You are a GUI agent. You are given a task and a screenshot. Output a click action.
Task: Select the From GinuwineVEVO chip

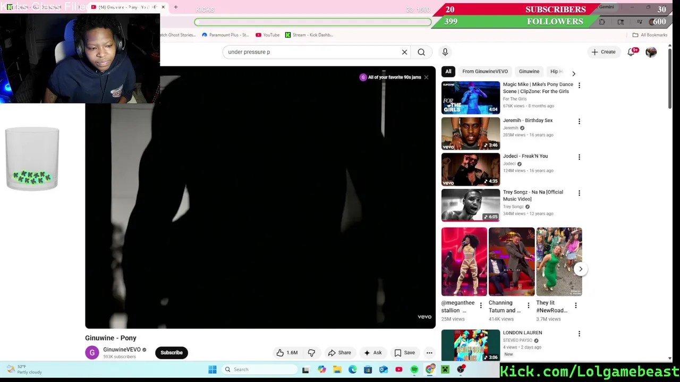click(485, 72)
